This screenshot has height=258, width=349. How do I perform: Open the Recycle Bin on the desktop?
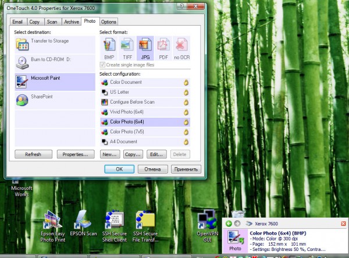click(238, 214)
